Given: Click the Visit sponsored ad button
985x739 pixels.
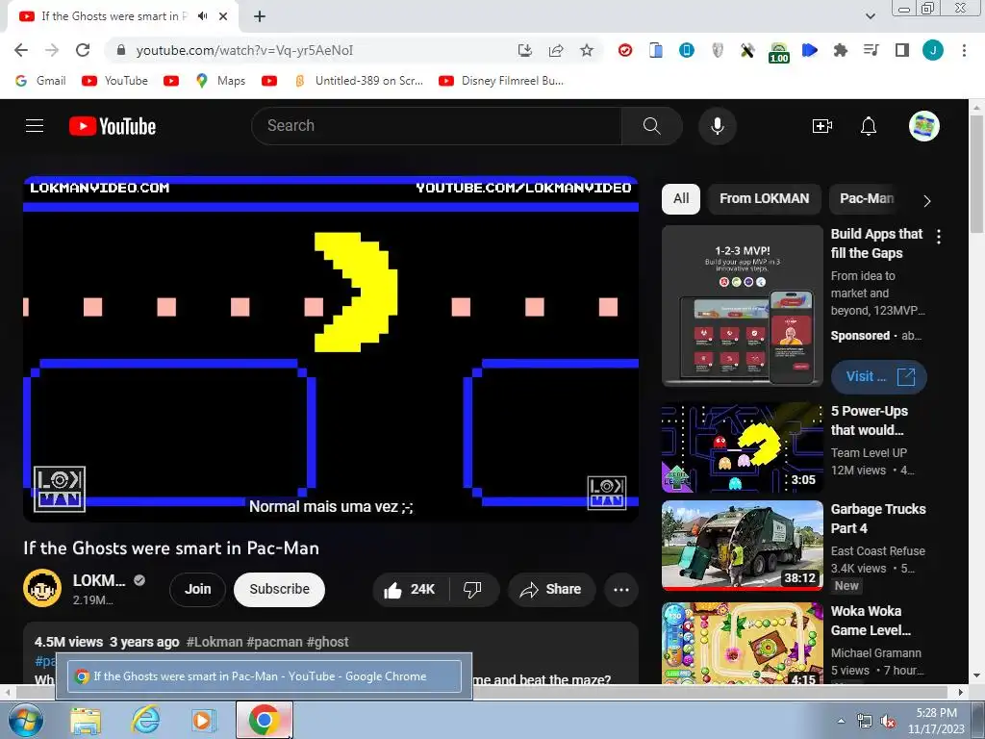Looking at the screenshot, I should (x=879, y=377).
